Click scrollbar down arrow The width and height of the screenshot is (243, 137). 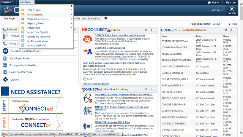[x=241, y=133]
